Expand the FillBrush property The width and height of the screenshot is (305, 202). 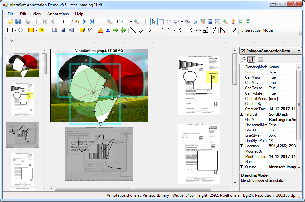pyautogui.click(x=241, y=114)
